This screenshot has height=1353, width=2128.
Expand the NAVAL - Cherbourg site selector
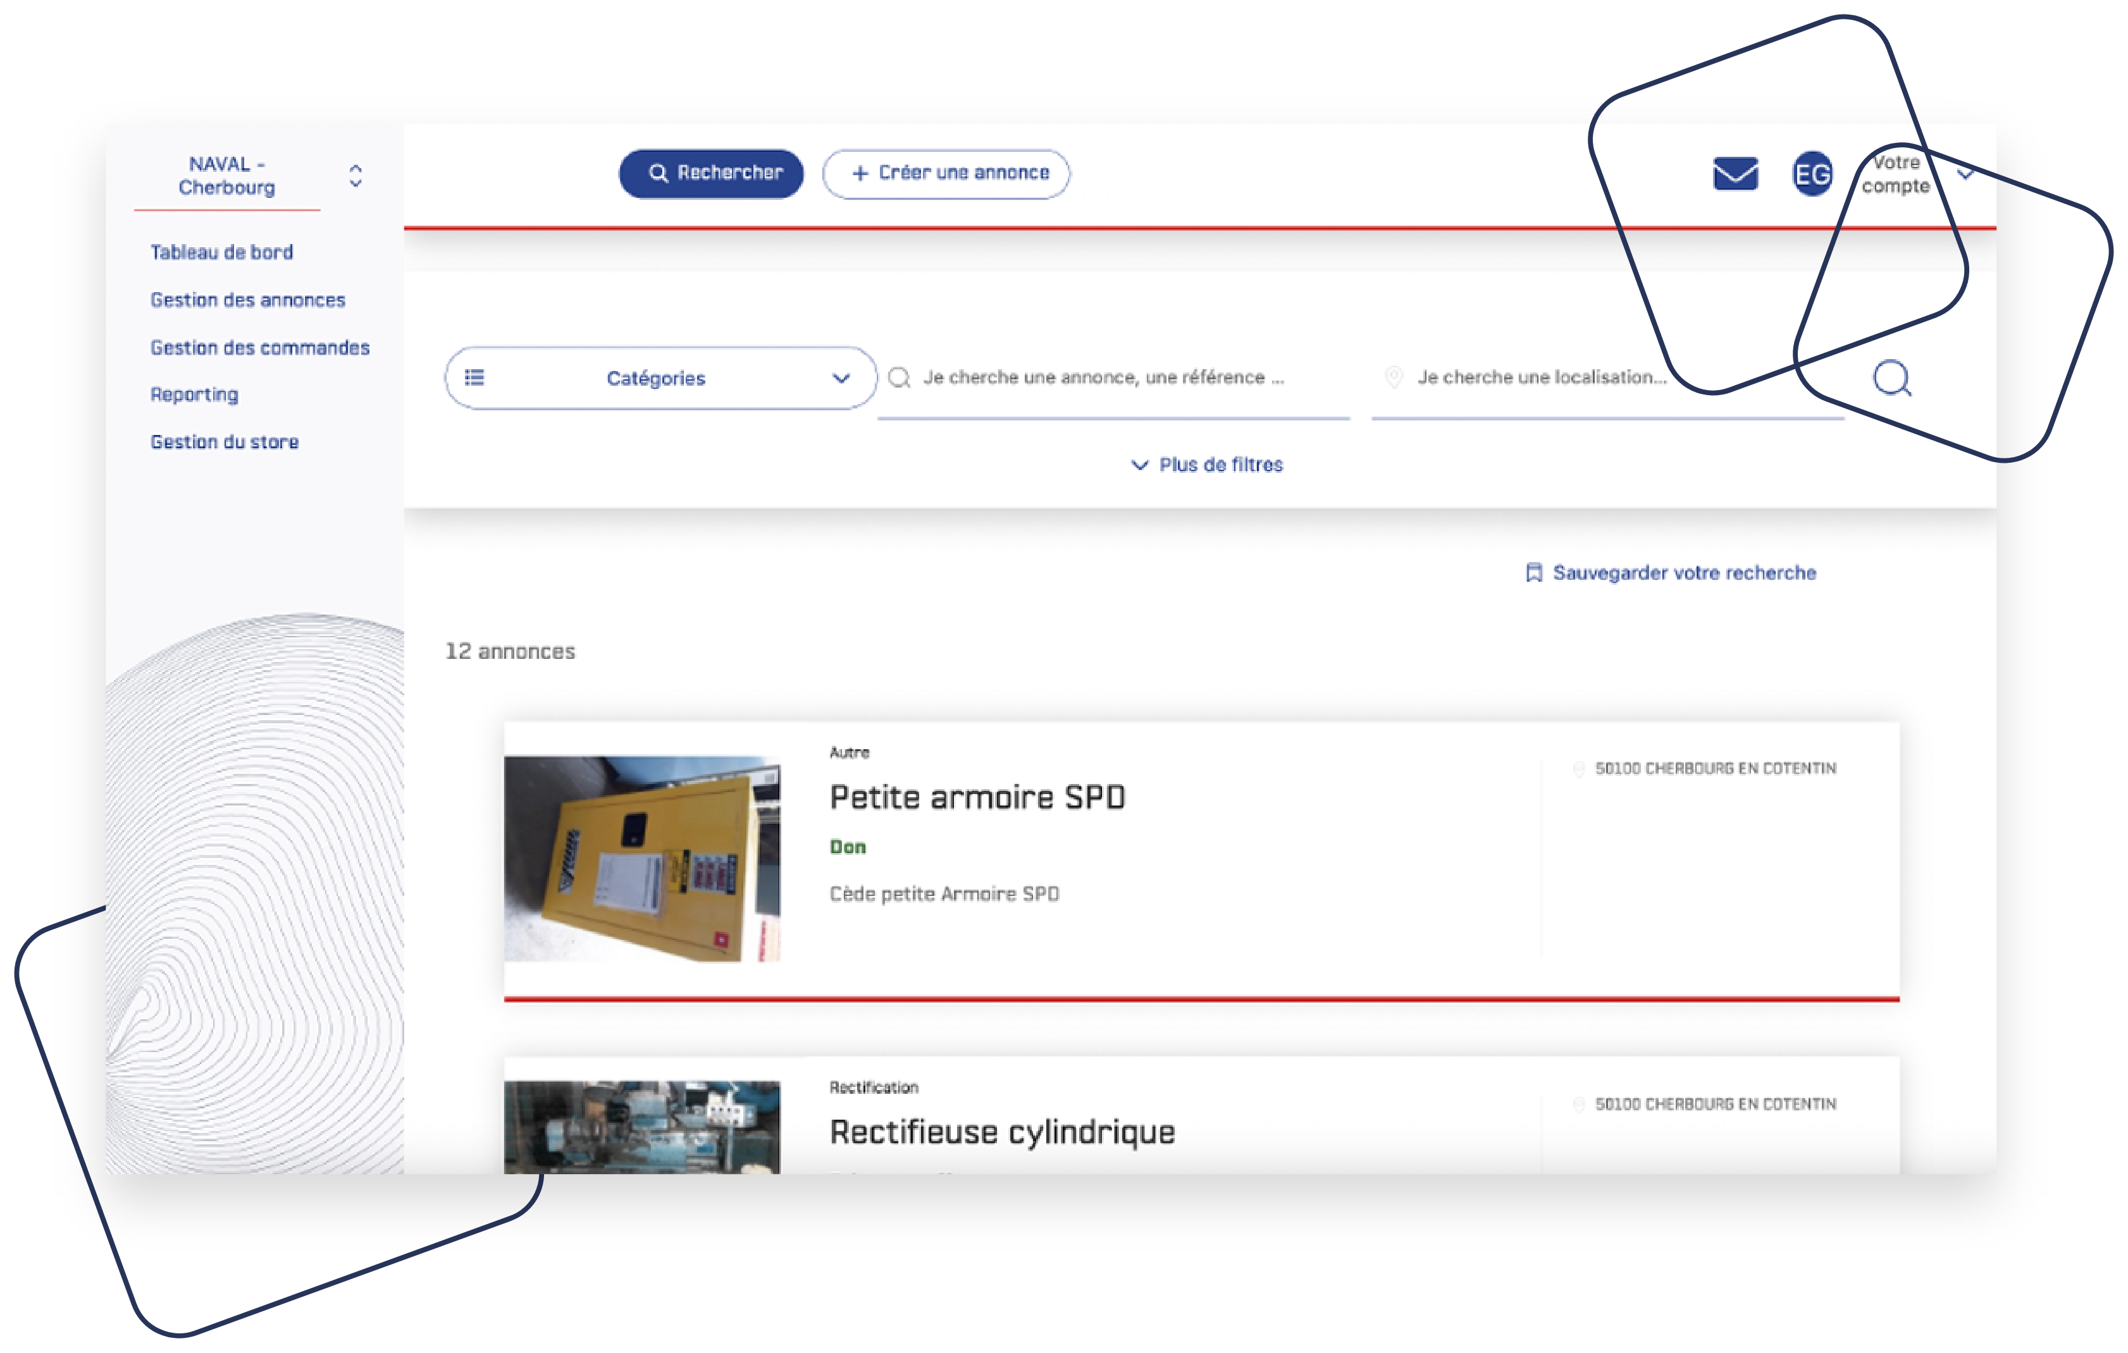tap(356, 176)
